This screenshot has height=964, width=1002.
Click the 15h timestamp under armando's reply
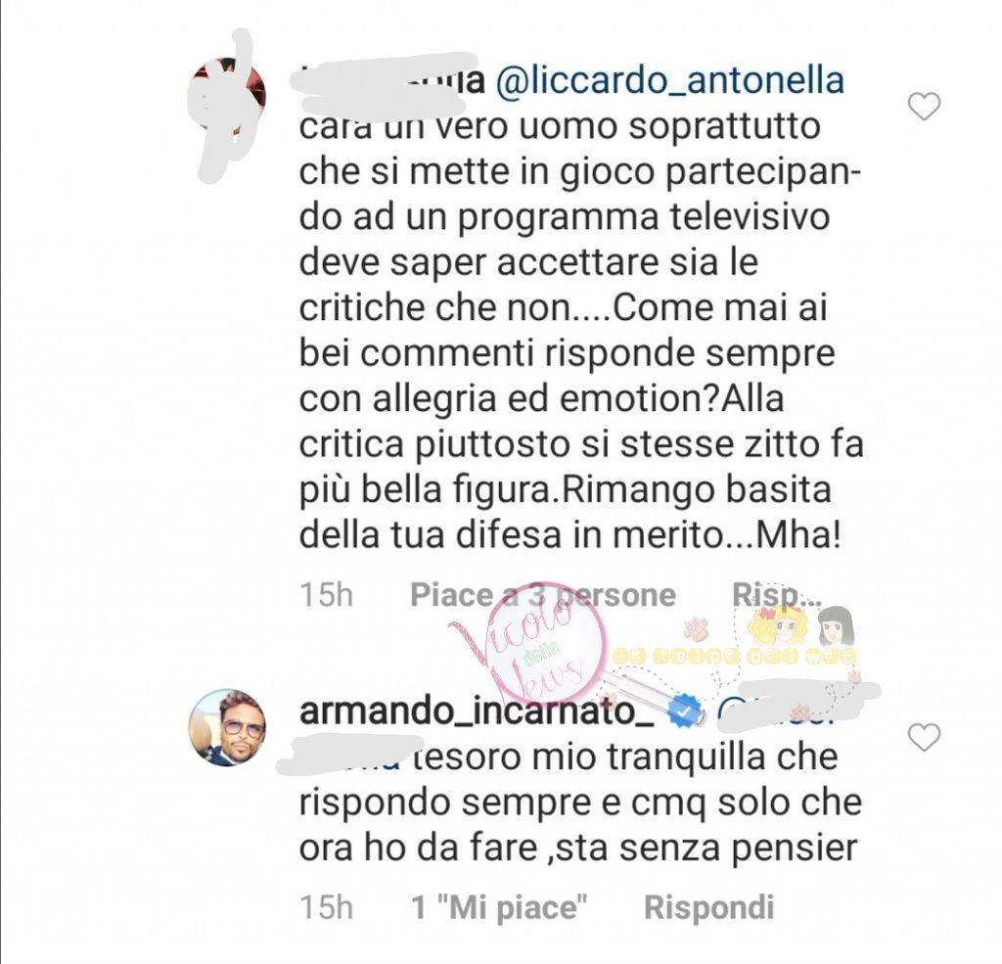click(x=327, y=907)
